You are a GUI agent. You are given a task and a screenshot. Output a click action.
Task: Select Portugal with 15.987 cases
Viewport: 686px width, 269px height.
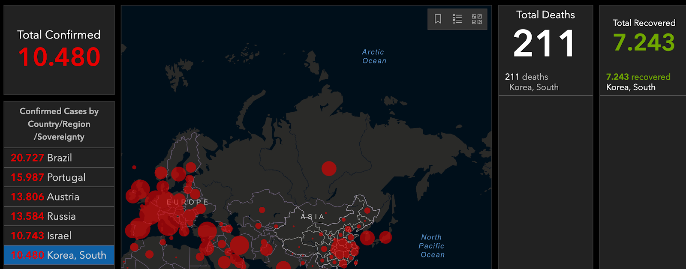59,177
